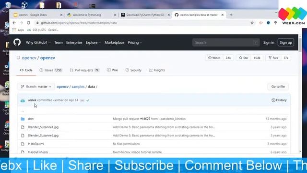Viewport: 307px width, 173px height.
Task: Click the commit status check mark
Action: click(88, 100)
